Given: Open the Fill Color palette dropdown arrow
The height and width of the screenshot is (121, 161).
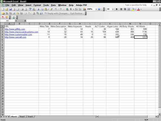Looking at the screenshot, I should click(x=136, y=9).
